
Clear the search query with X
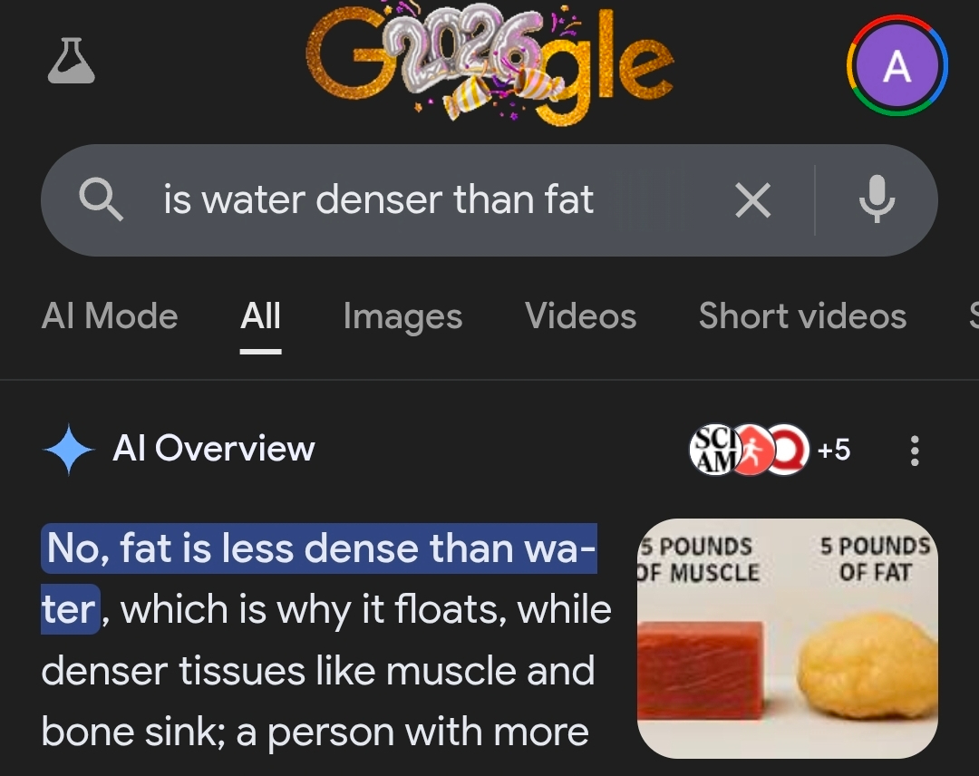[753, 199]
